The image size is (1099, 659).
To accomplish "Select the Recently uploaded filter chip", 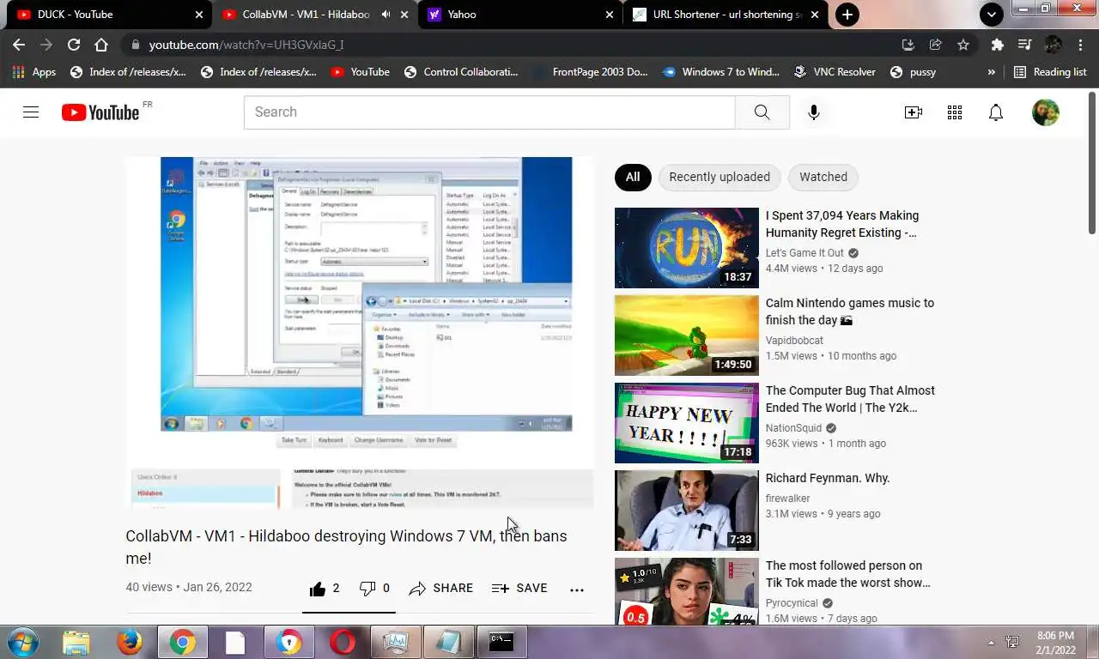I will [x=720, y=178].
